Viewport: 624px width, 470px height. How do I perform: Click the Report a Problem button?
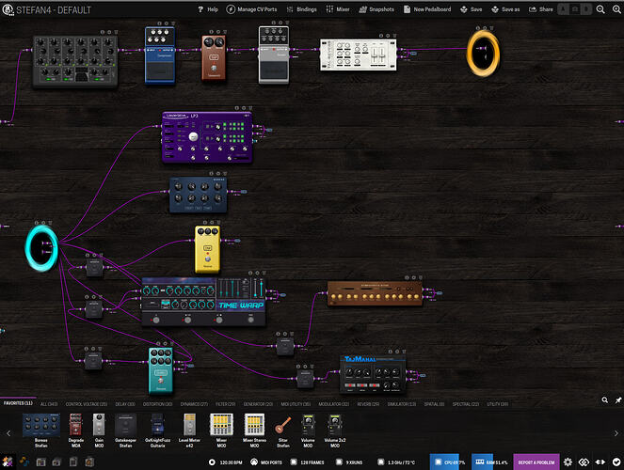pyautogui.click(x=536, y=462)
